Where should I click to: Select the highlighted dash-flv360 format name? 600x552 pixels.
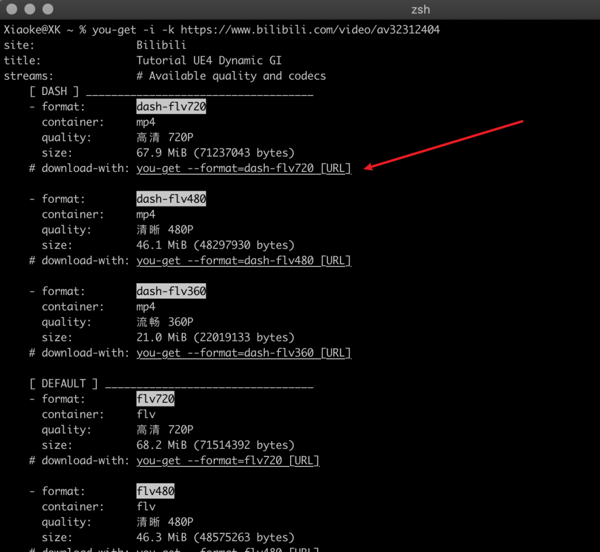(171, 291)
